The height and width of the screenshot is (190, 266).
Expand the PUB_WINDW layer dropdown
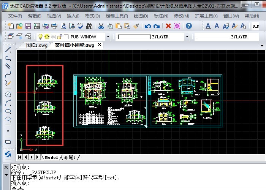click(x=108, y=37)
